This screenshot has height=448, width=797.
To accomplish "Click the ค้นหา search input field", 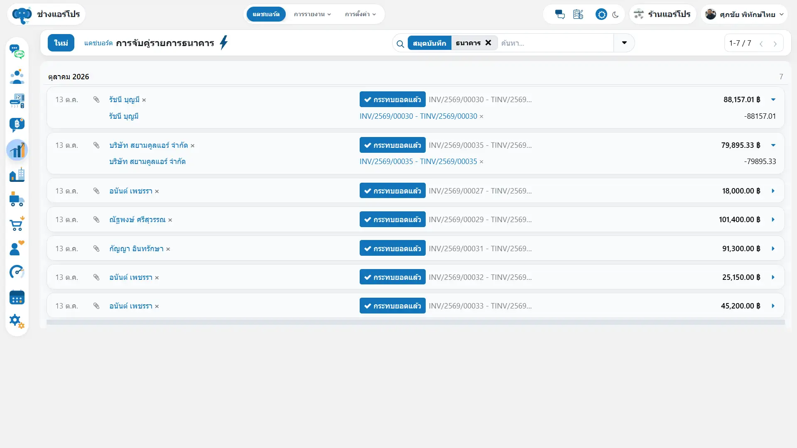I will tap(556, 43).
